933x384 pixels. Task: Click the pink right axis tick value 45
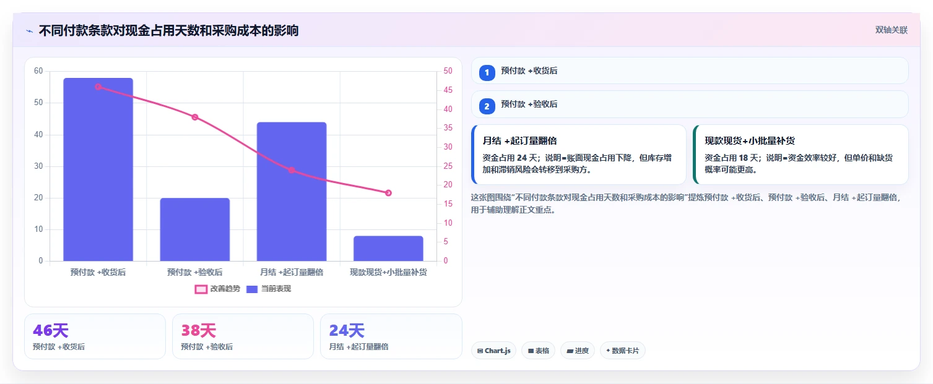pyautogui.click(x=448, y=90)
